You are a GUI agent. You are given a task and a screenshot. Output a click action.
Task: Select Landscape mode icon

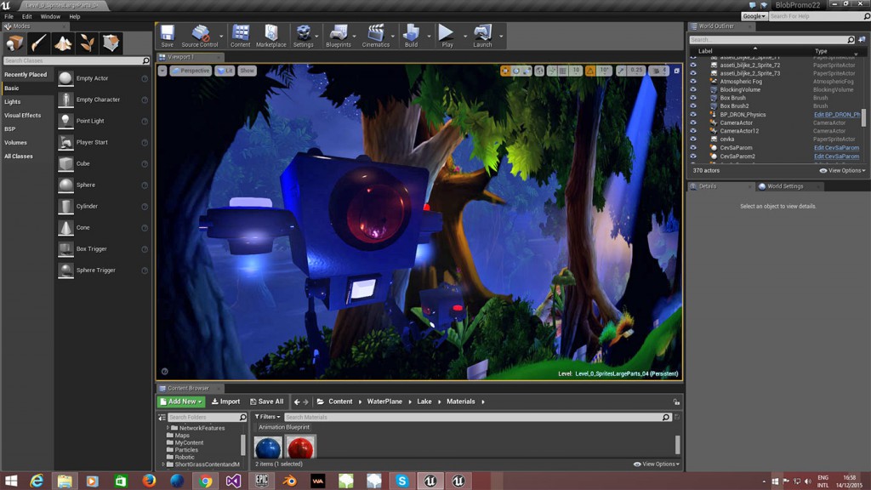tap(63, 43)
